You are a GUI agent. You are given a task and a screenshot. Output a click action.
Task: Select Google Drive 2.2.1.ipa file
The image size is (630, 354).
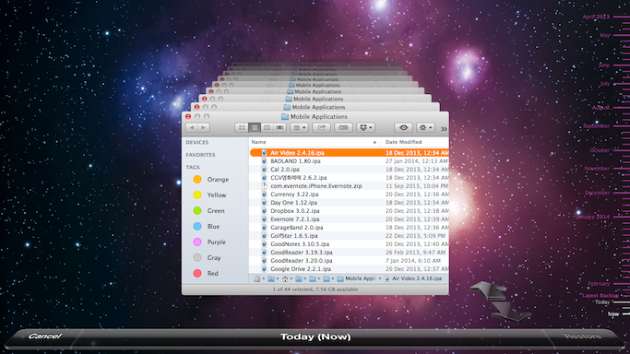click(x=350, y=269)
